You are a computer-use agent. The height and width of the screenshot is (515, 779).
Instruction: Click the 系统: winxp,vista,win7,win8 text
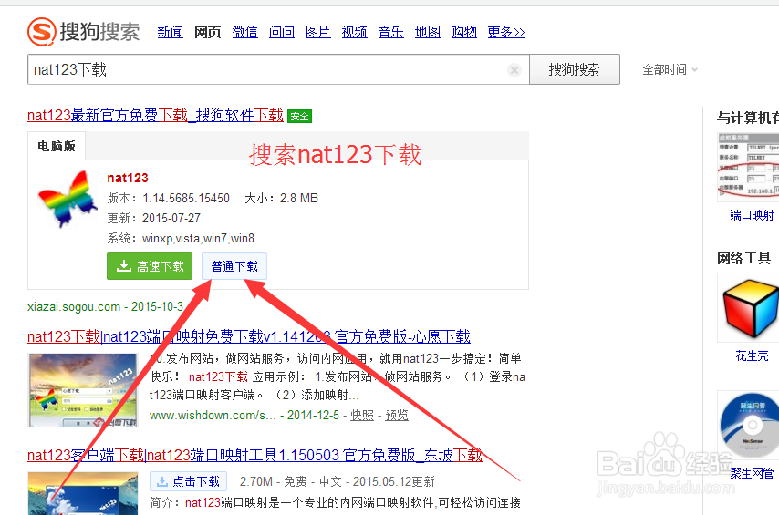(x=181, y=239)
